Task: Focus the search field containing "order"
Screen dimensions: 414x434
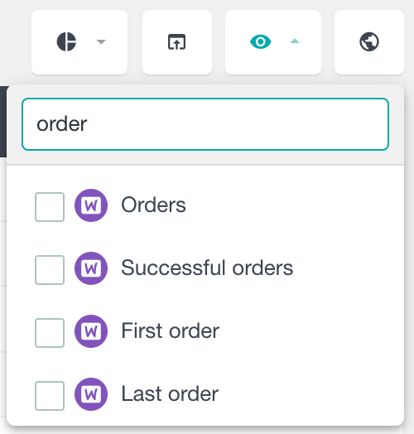Action: pos(205,124)
